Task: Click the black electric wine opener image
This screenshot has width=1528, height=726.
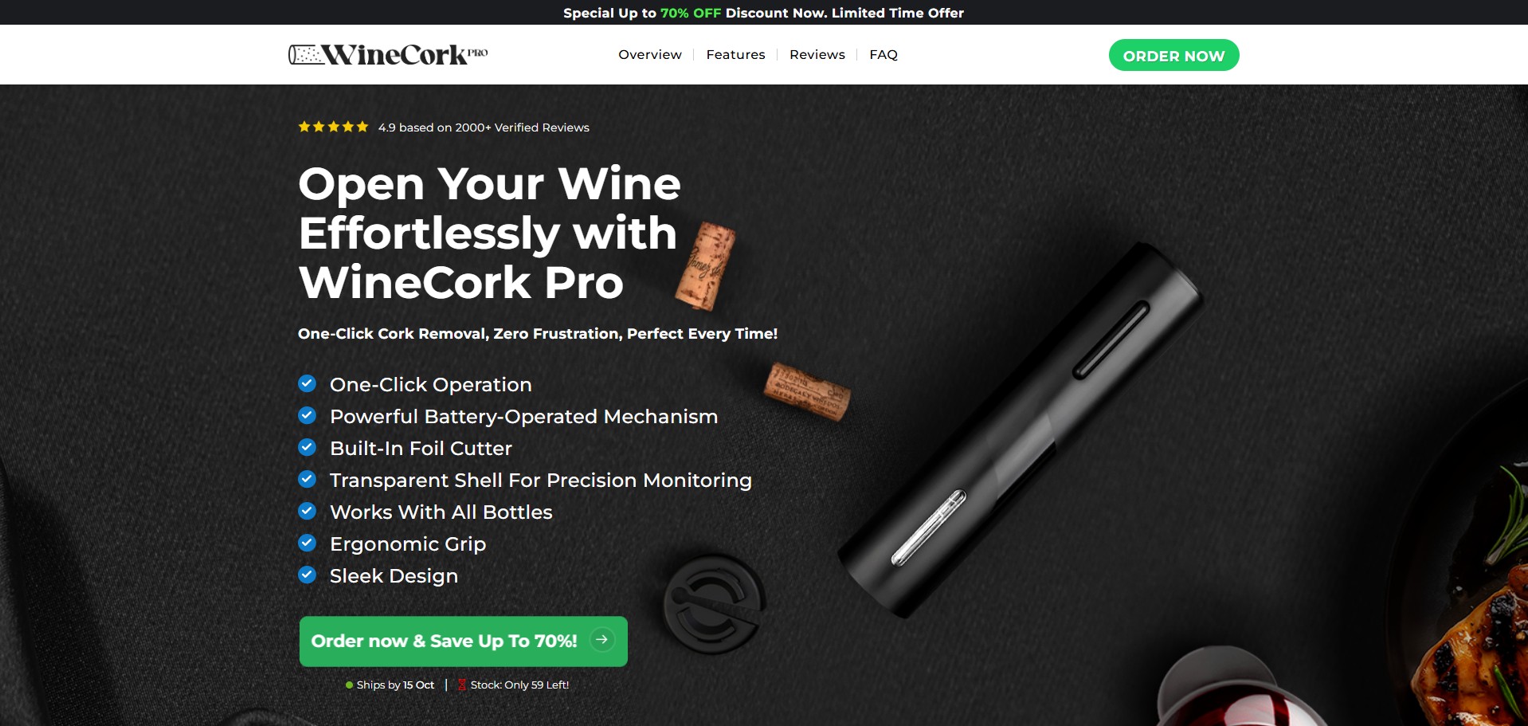Action: pos(1021,430)
